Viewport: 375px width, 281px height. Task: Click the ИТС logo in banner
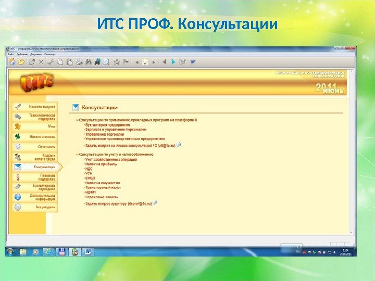(x=37, y=82)
